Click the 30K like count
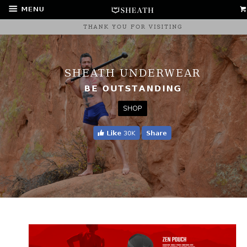The image size is (247, 247). [x=129, y=133]
